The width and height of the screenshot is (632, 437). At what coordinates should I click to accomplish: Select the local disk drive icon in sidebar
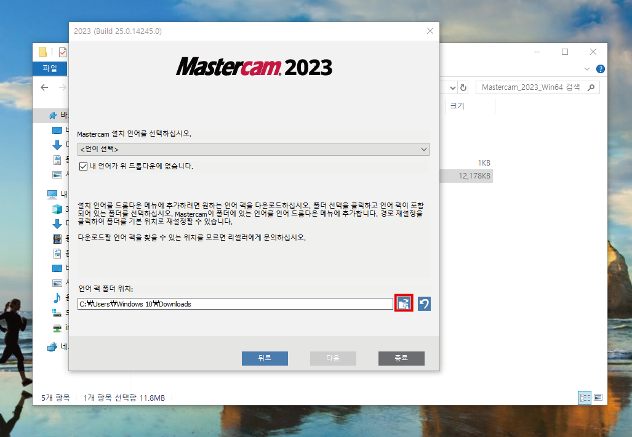click(x=57, y=313)
